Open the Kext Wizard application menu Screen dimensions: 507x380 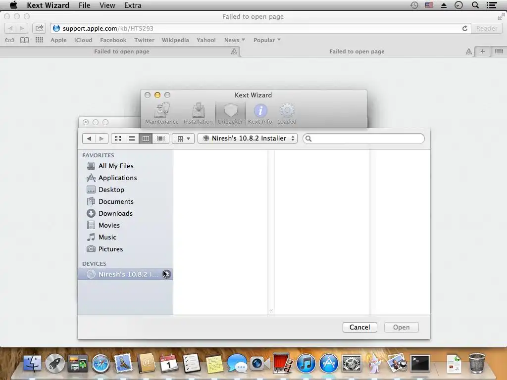click(48, 5)
